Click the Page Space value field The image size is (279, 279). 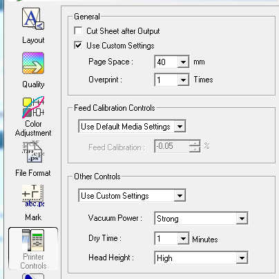[x=166, y=62]
